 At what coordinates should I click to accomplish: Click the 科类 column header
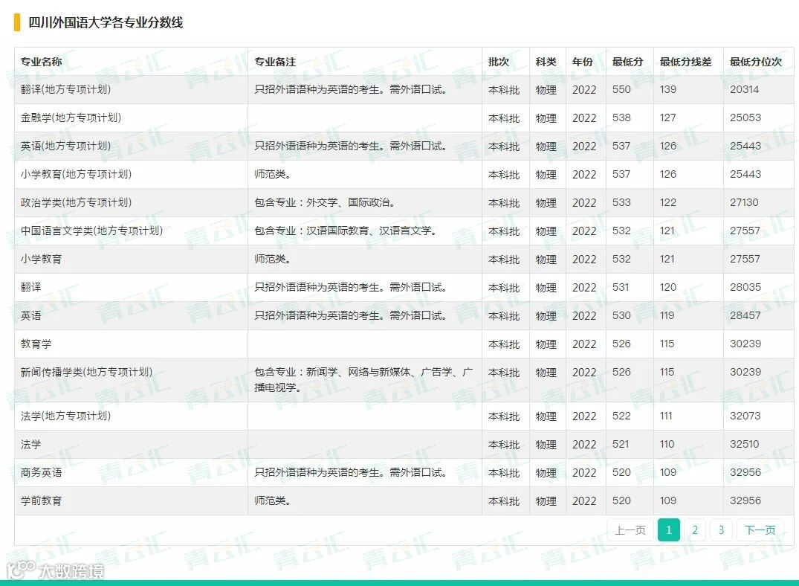click(546, 62)
